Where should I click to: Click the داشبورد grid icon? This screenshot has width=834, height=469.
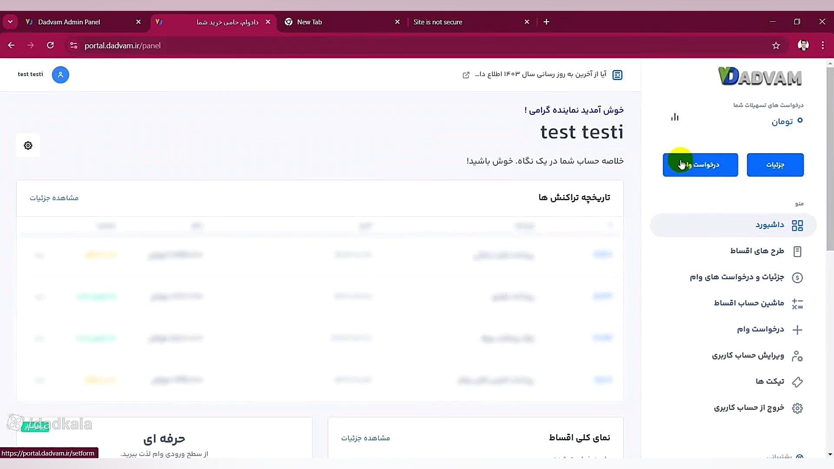(798, 225)
